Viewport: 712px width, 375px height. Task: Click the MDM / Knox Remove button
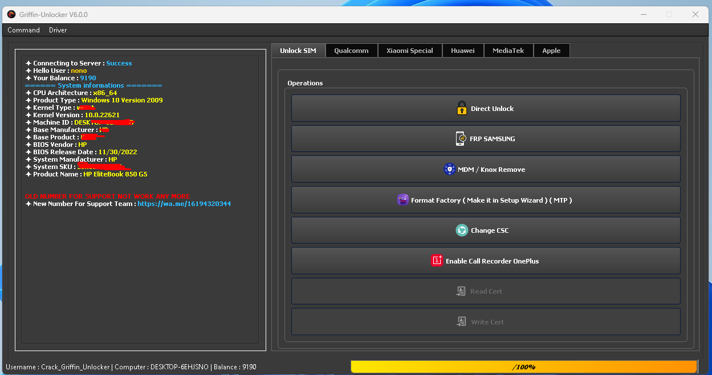pyautogui.click(x=486, y=169)
